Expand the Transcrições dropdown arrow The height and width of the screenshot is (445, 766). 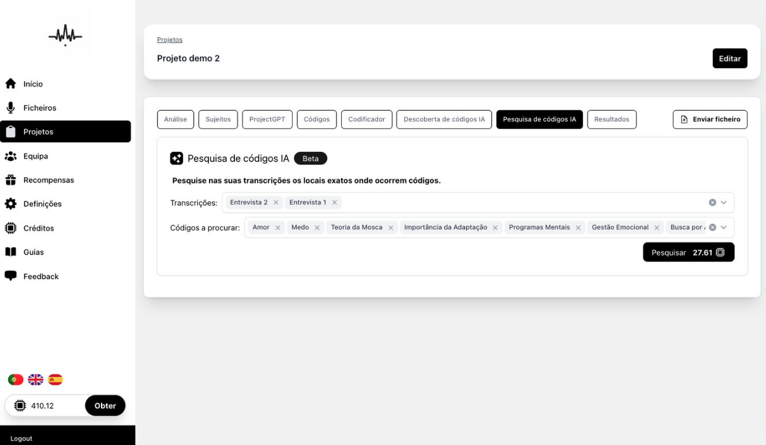pos(724,203)
